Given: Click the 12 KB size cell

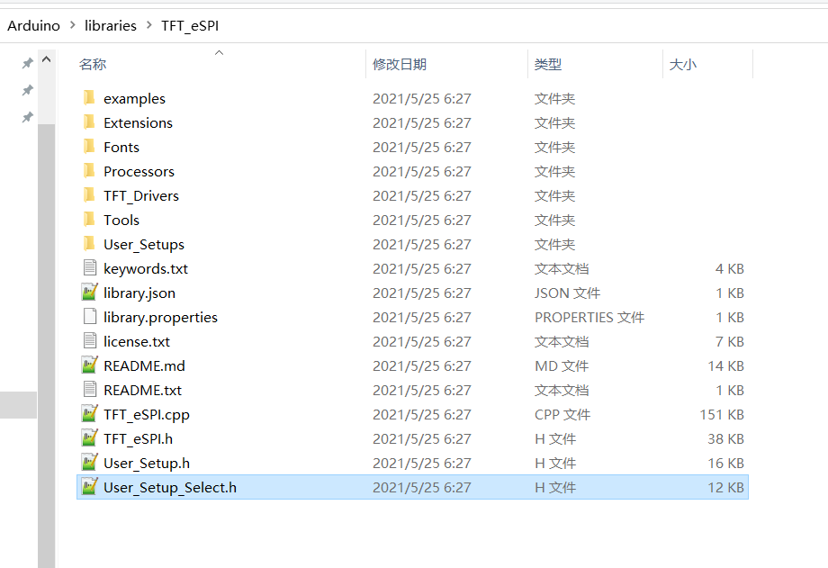Looking at the screenshot, I should pos(726,487).
